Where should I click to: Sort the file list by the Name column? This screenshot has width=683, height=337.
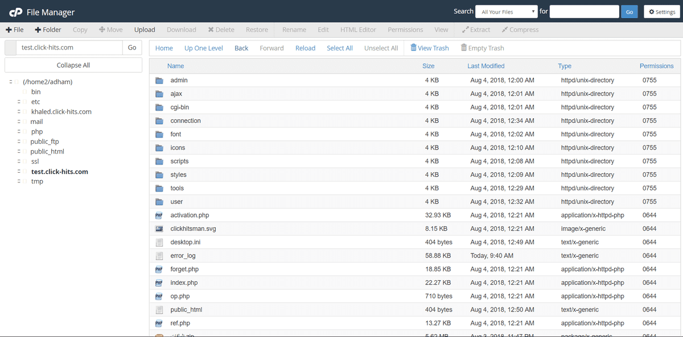[176, 66]
